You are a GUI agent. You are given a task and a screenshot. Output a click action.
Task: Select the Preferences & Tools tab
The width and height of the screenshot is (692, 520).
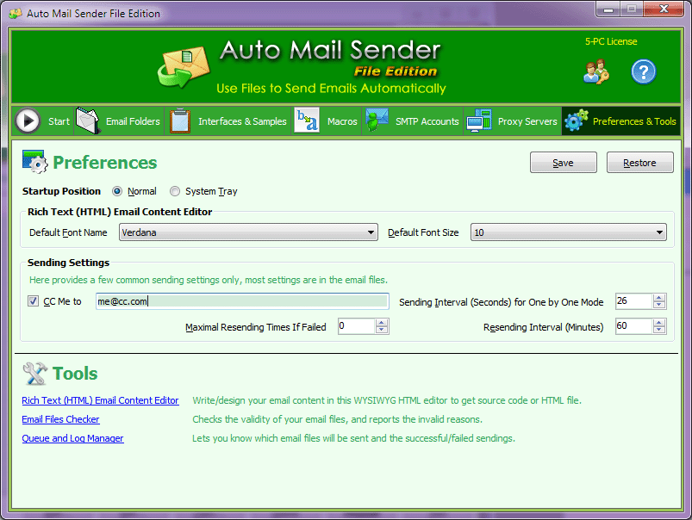coord(621,121)
